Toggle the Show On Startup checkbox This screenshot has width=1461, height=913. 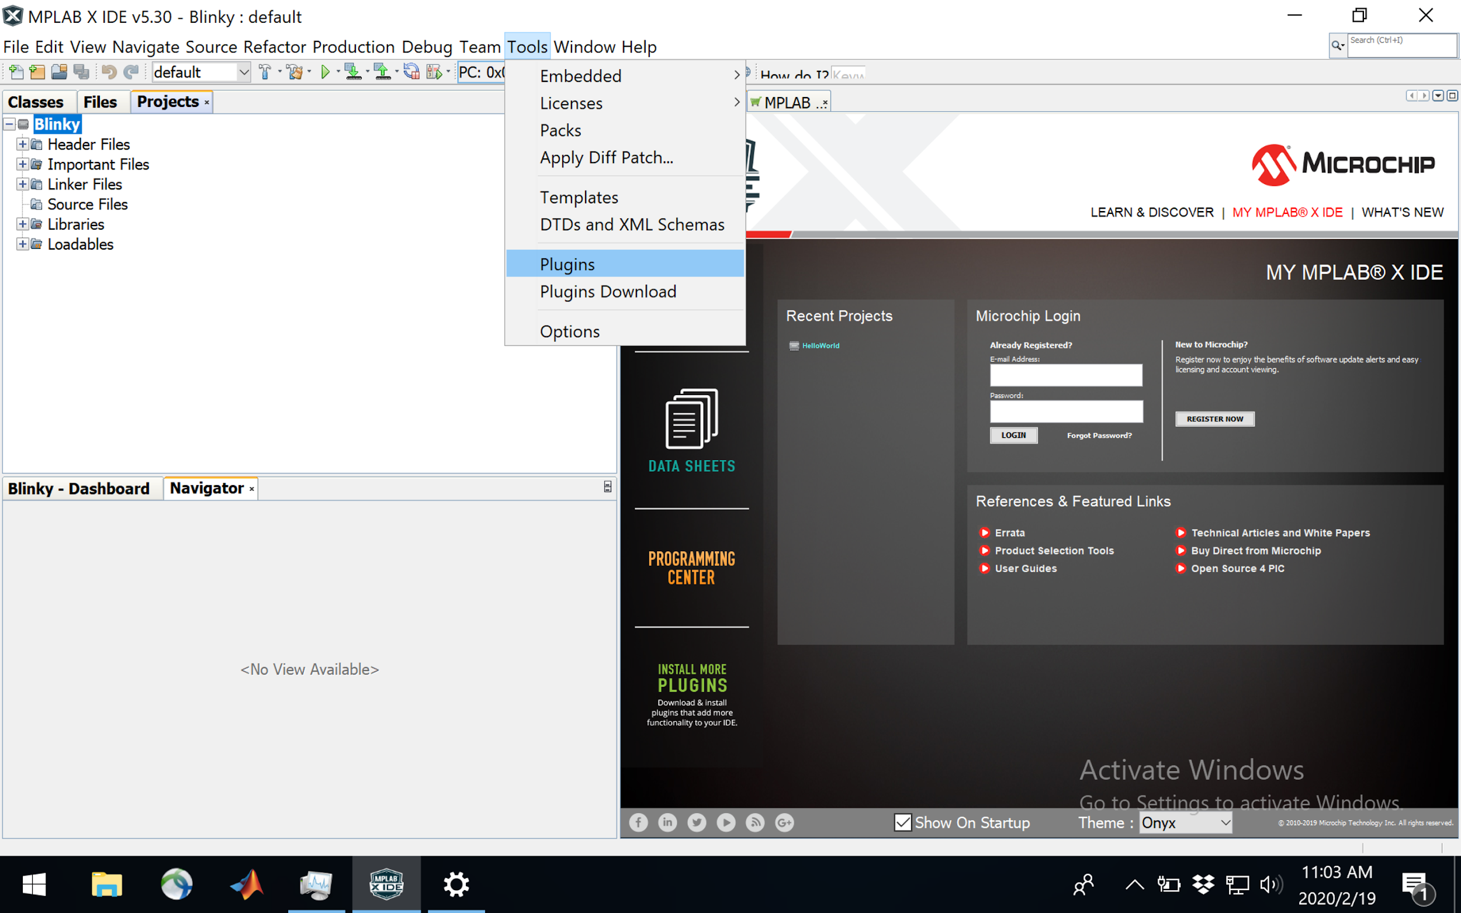click(x=902, y=822)
